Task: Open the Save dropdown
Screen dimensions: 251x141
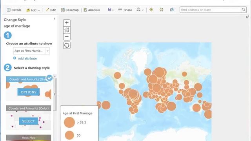Action: [x=111, y=10]
